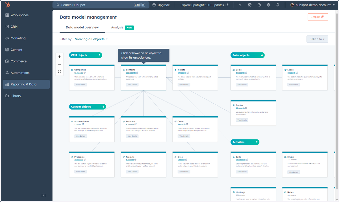339x202 pixels.
Task: Open external link icon beside Companies records
Action: 84,73
